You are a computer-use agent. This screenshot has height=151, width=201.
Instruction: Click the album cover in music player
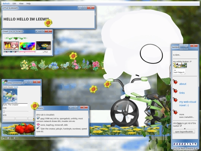10,96
